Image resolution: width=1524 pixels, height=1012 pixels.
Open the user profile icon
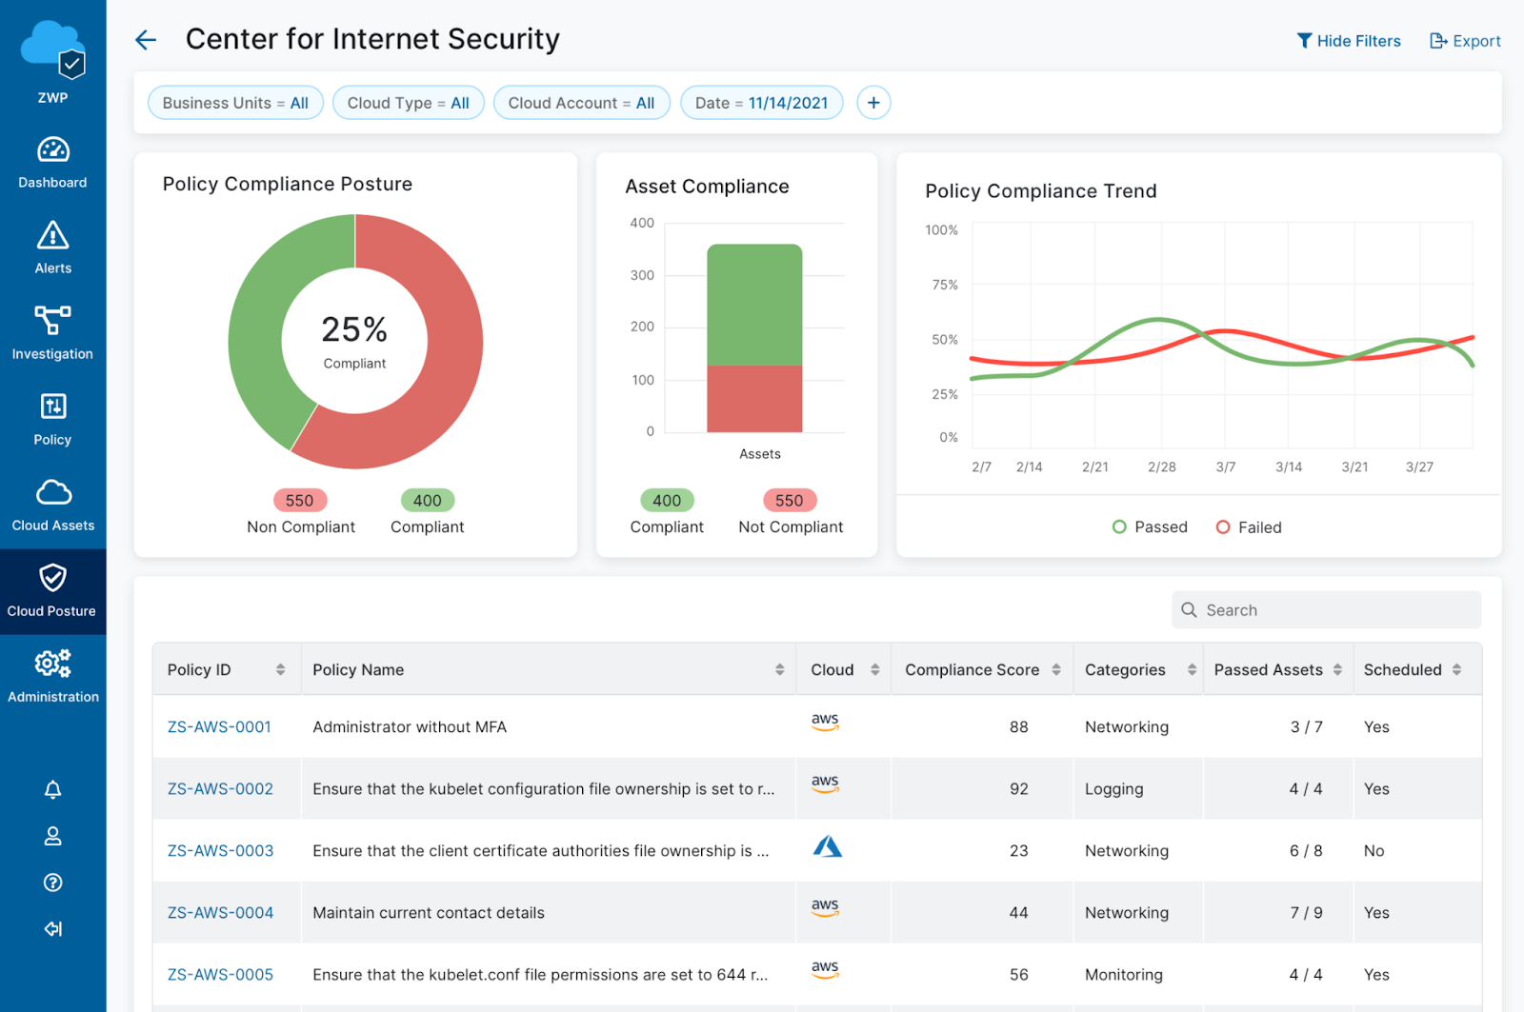click(53, 836)
